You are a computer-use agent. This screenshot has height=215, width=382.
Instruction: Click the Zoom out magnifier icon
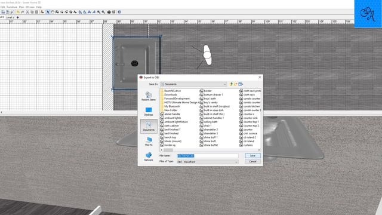103,12
